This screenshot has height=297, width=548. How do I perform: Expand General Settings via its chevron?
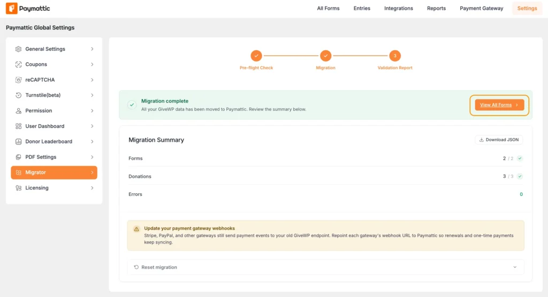92,49
